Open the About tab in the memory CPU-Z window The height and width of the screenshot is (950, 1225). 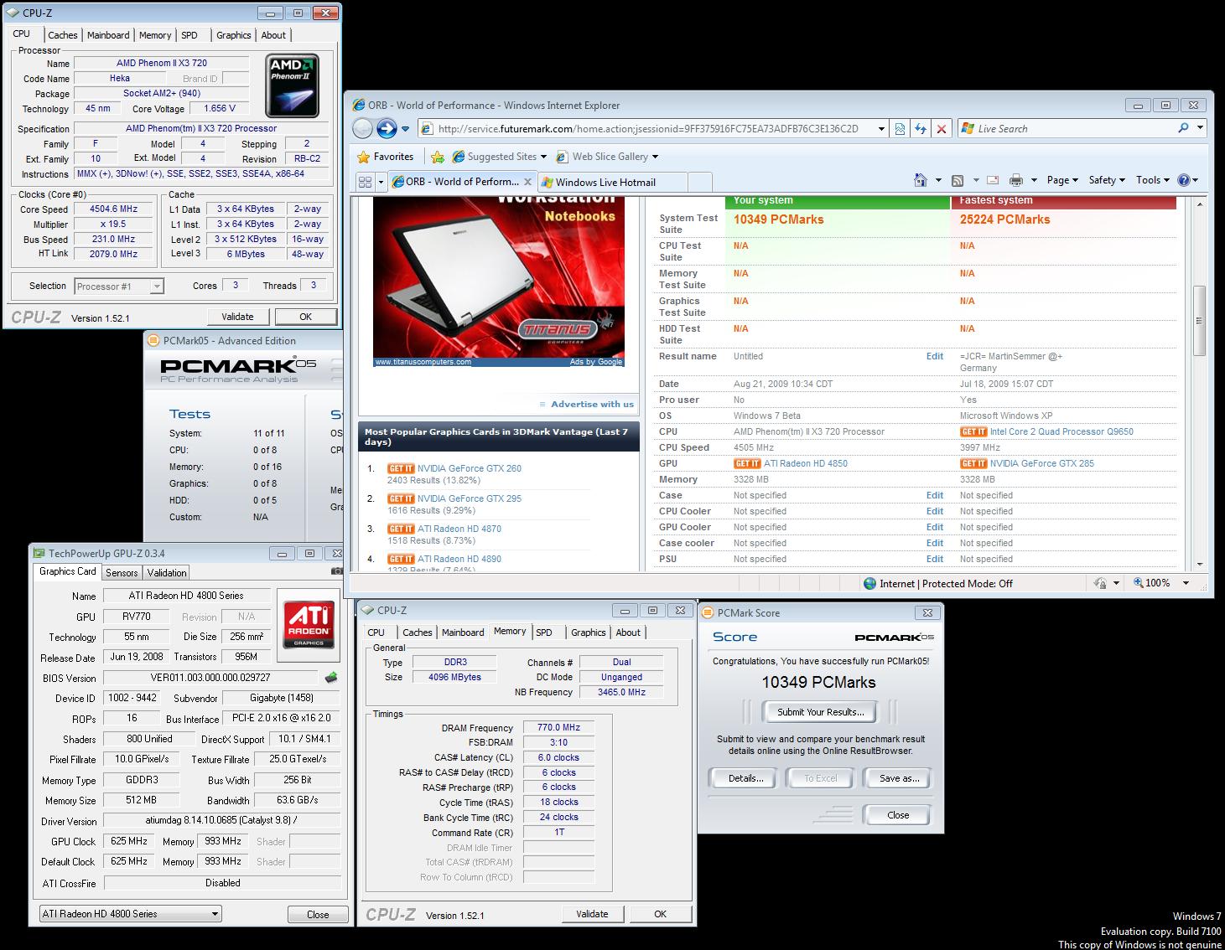(628, 632)
